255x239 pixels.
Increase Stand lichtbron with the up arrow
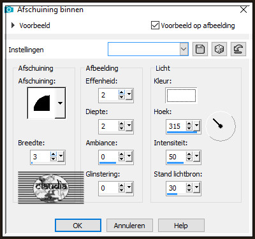pos(189,185)
